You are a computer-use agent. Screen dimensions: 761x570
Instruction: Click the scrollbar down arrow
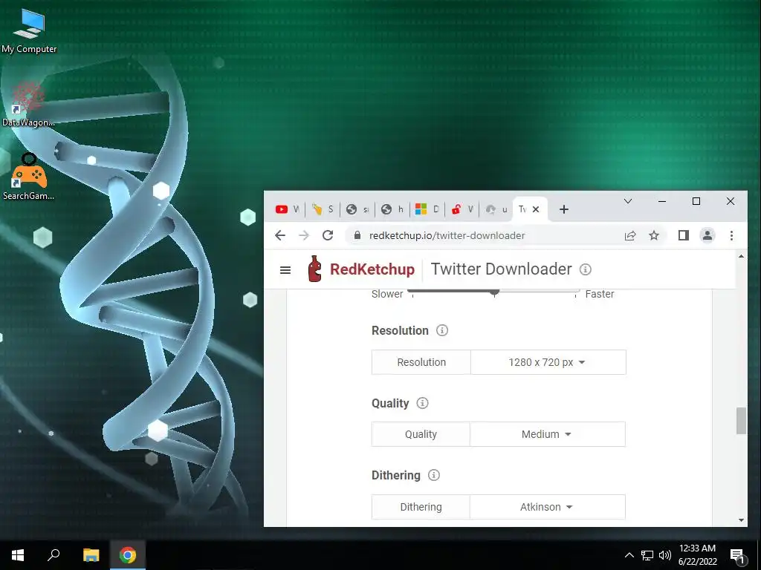pyautogui.click(x=741, y=520)
